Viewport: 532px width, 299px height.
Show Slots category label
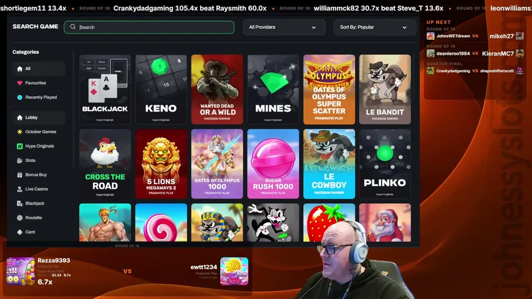30,160
